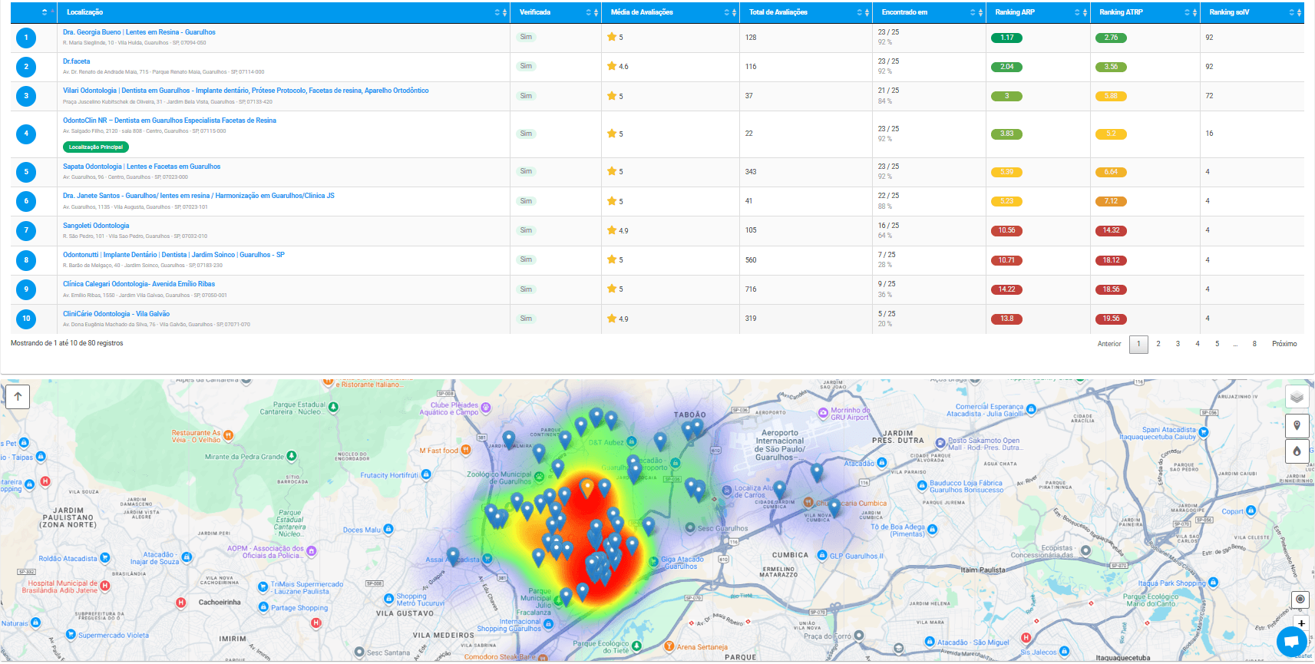Open the Dr.faceta listing link
This screenshot has width=1315, height=664.
77,61
